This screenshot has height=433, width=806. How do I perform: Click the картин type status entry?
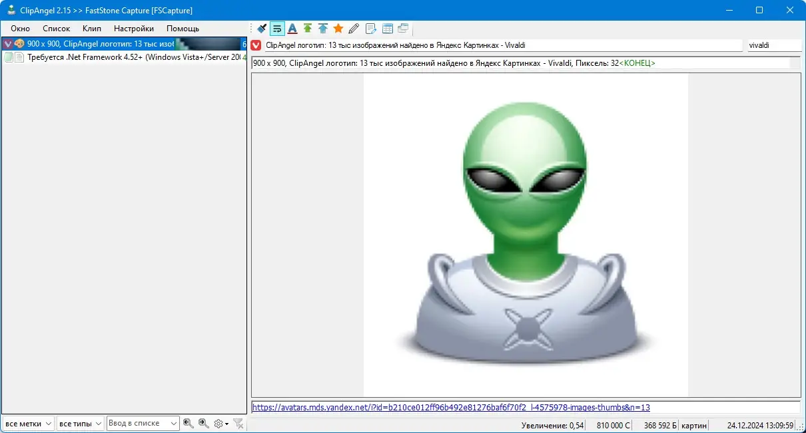[695, 425]
